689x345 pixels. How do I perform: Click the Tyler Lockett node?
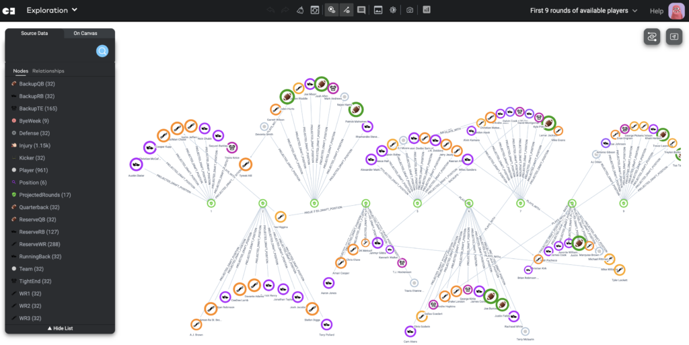pyautogui.click(x=620, y=270)
